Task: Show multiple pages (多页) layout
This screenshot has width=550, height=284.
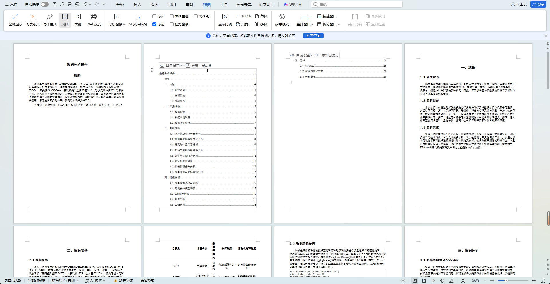Action: (261, 24)
